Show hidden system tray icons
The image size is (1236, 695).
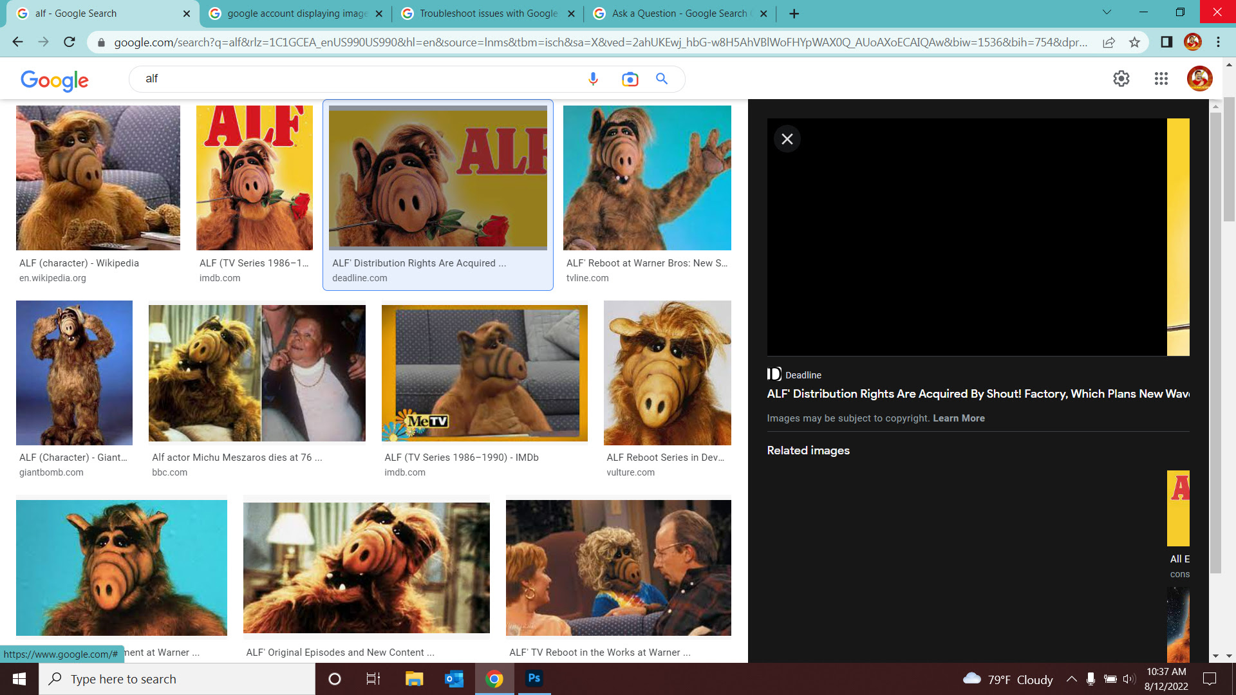coord(1071,679)
